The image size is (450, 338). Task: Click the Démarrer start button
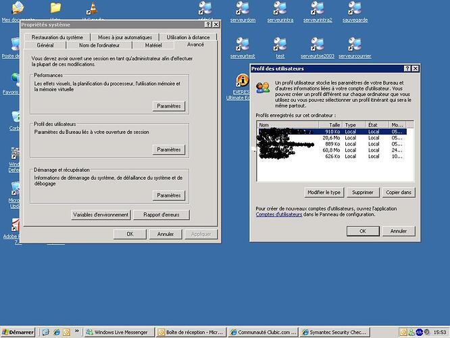(18, 332)
